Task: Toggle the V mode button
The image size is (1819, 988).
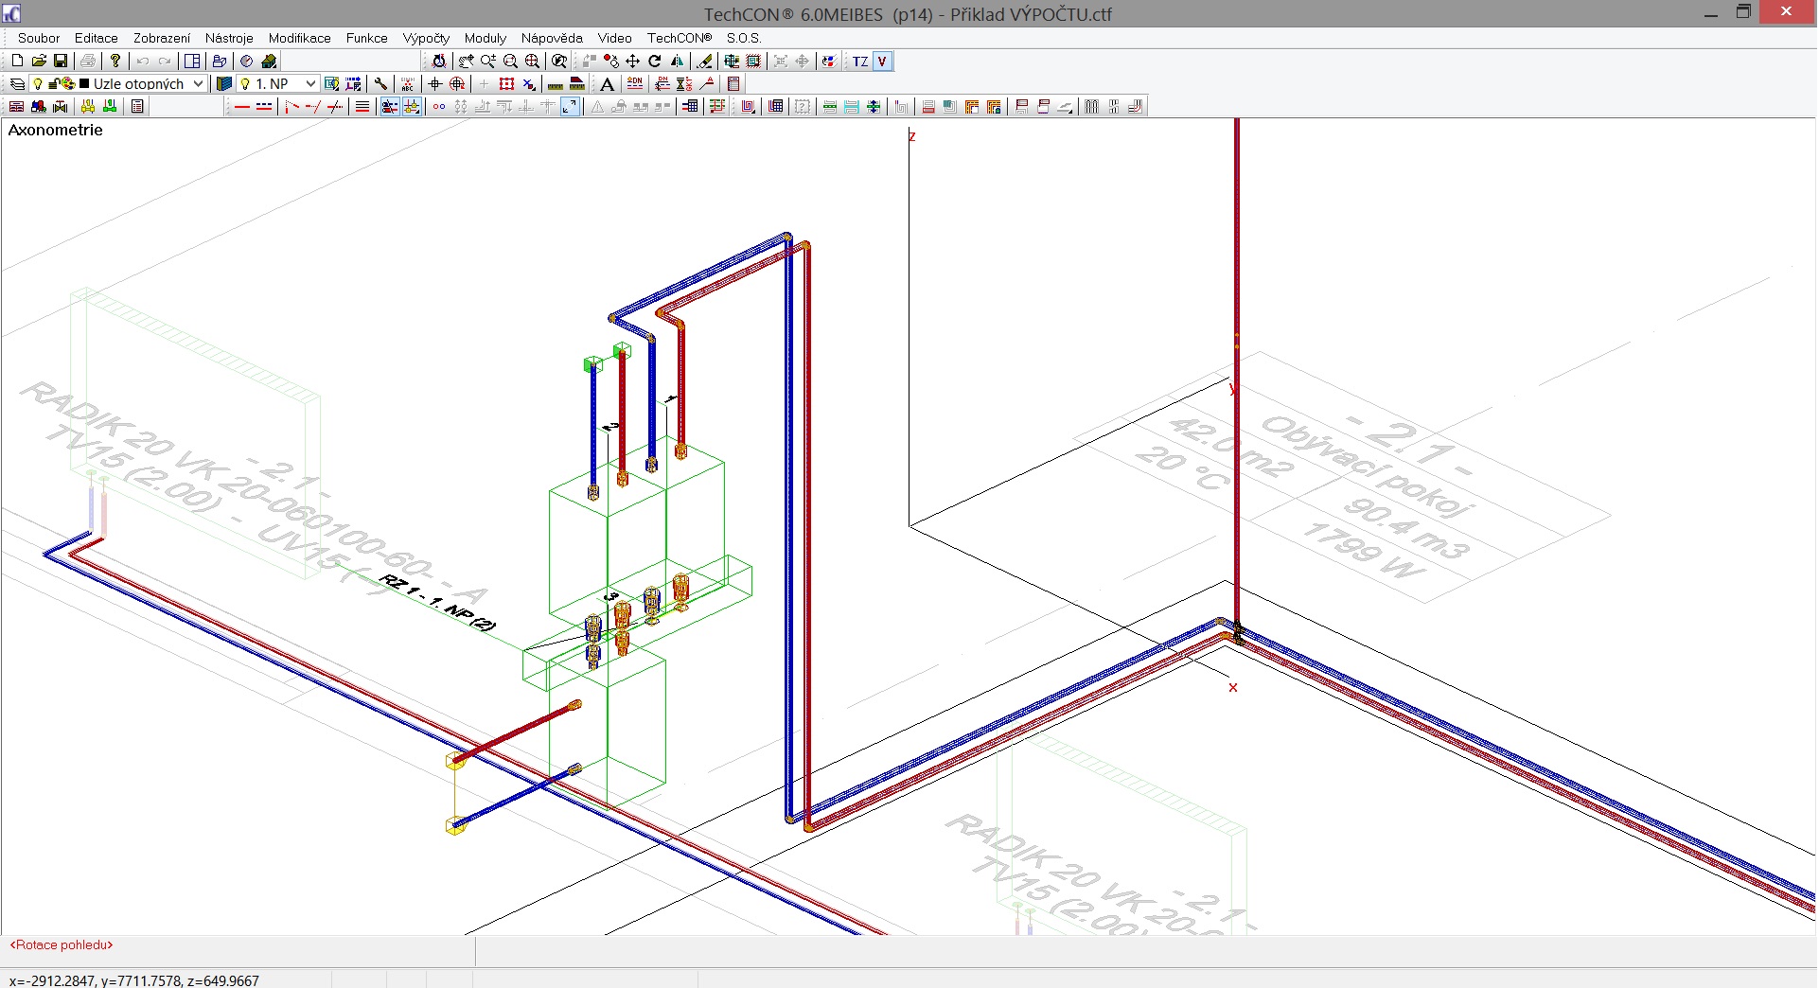Action: click(882, 62)
